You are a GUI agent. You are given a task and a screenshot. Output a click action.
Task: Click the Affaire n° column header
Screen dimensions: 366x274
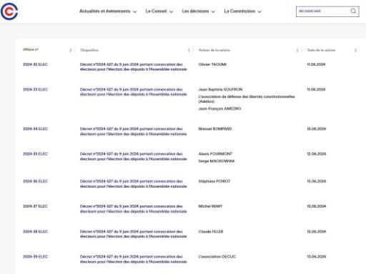pos(31,49)
